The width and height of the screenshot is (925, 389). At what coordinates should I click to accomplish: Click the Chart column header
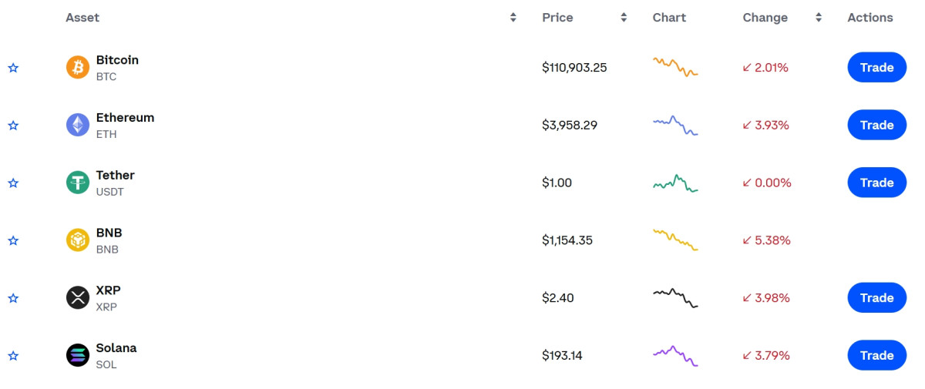669,18
